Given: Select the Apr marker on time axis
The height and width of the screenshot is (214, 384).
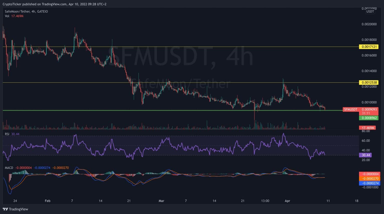Looking at the screenshot, I should pos(287,201).
